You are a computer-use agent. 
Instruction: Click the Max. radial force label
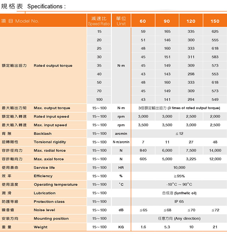[50, 150]
